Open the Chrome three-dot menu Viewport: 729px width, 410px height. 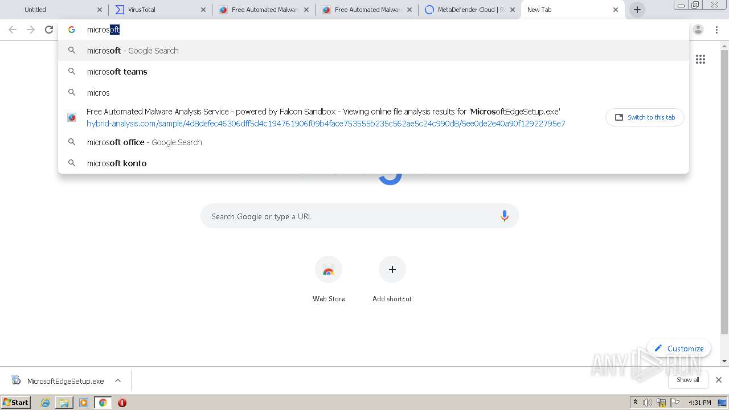click(x=717, y=30)
